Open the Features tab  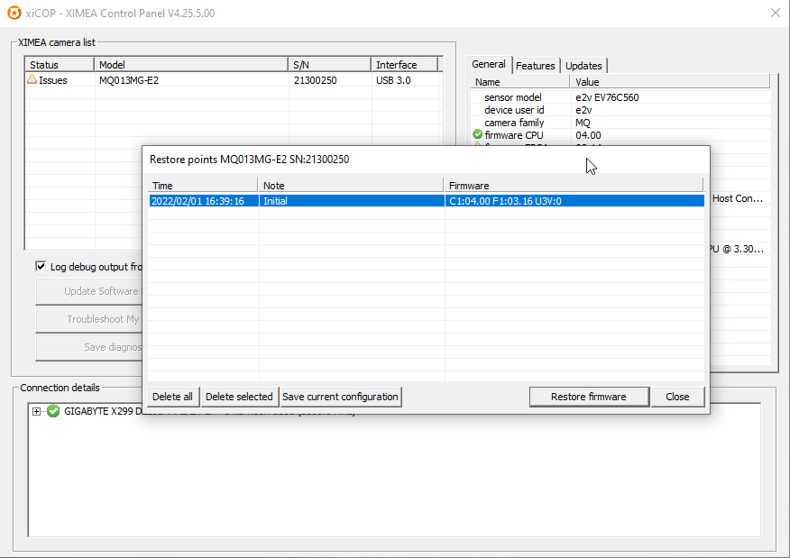click(x=535, y=66)
